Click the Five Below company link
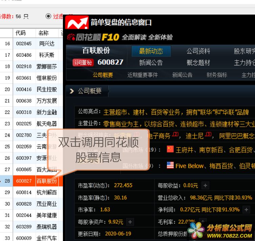 189,166
